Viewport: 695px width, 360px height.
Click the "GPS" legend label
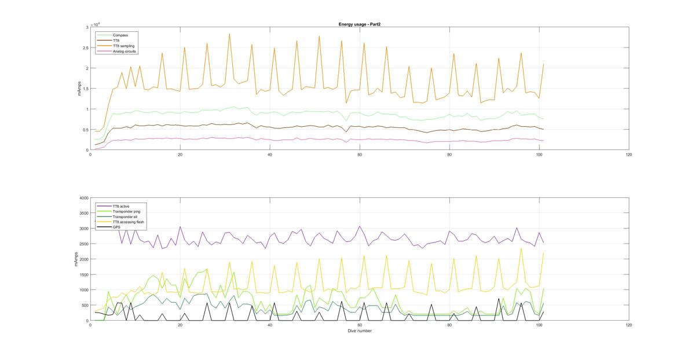(x=116, y=227)
